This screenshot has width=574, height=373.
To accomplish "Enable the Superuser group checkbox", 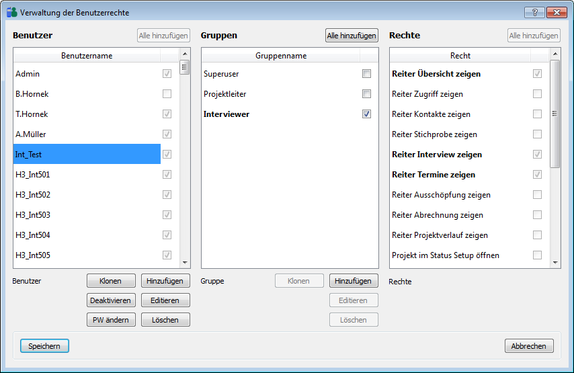I will 366,74.
